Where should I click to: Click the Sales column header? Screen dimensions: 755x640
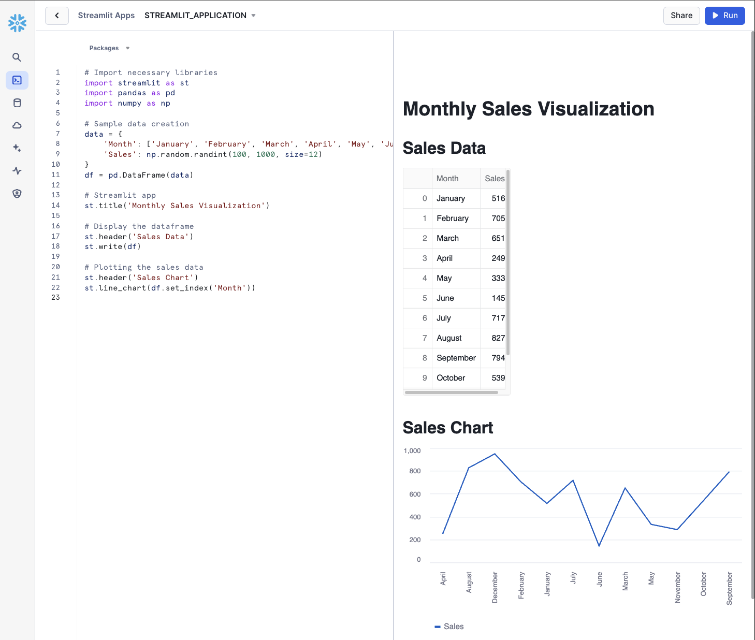(x=493, y=179)
